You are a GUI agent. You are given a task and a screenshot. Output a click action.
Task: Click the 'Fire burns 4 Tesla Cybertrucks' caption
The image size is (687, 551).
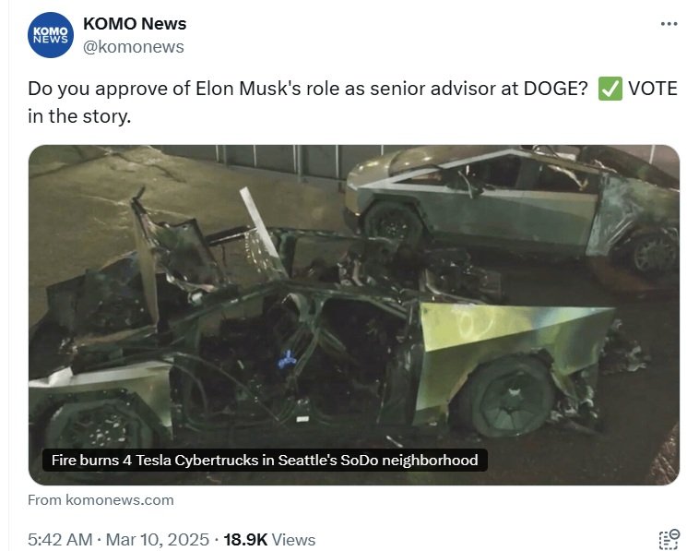(265, 460)
